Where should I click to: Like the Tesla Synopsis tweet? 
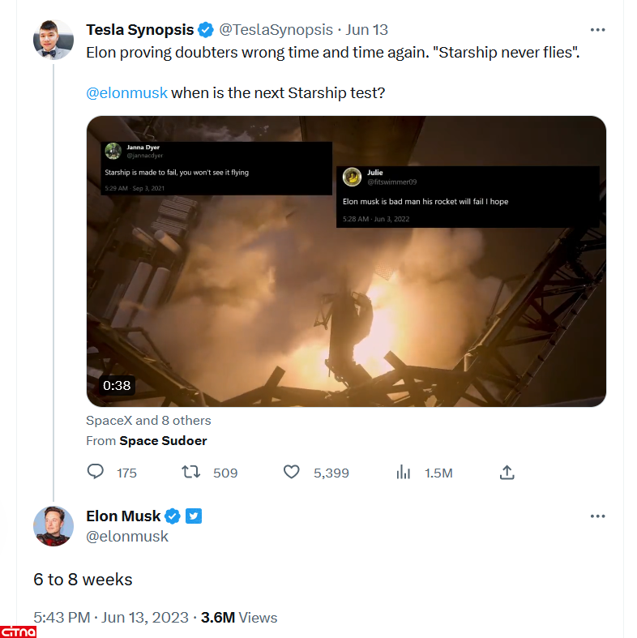pyautogui.click(x=292, y=472)
